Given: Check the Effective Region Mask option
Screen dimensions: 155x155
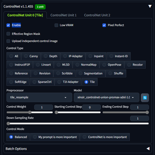Looking at the screenshot, I should tap(8, 34).
